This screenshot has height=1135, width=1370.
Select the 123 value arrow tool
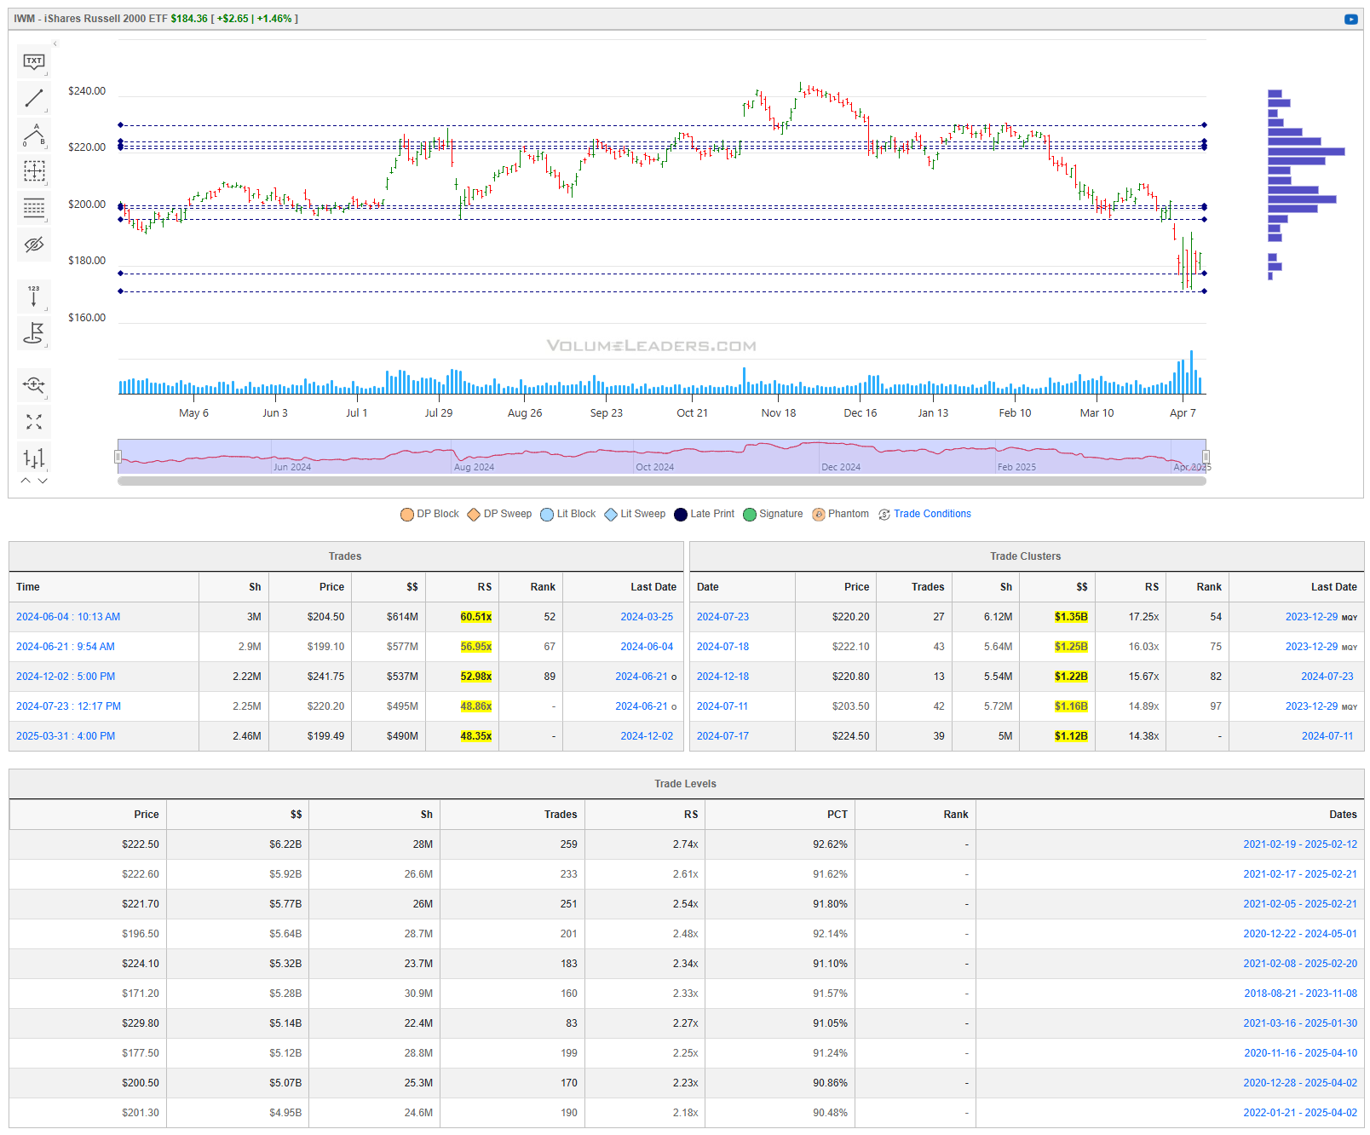click(x=34, y=297)
